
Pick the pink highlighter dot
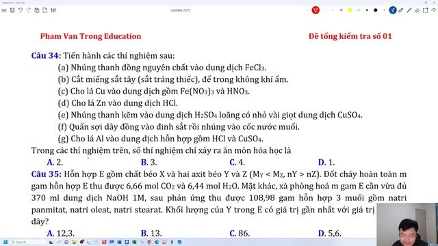pyautogui.click(x=341, y=10)
